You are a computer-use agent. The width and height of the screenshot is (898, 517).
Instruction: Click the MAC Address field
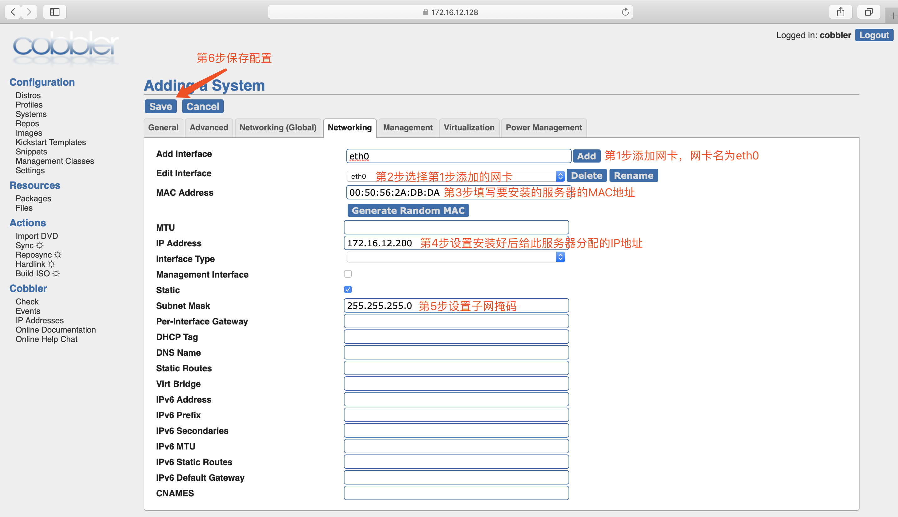pos(459,193)
